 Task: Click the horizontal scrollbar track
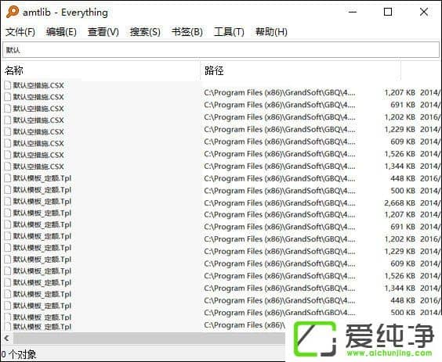click(149, 338)
